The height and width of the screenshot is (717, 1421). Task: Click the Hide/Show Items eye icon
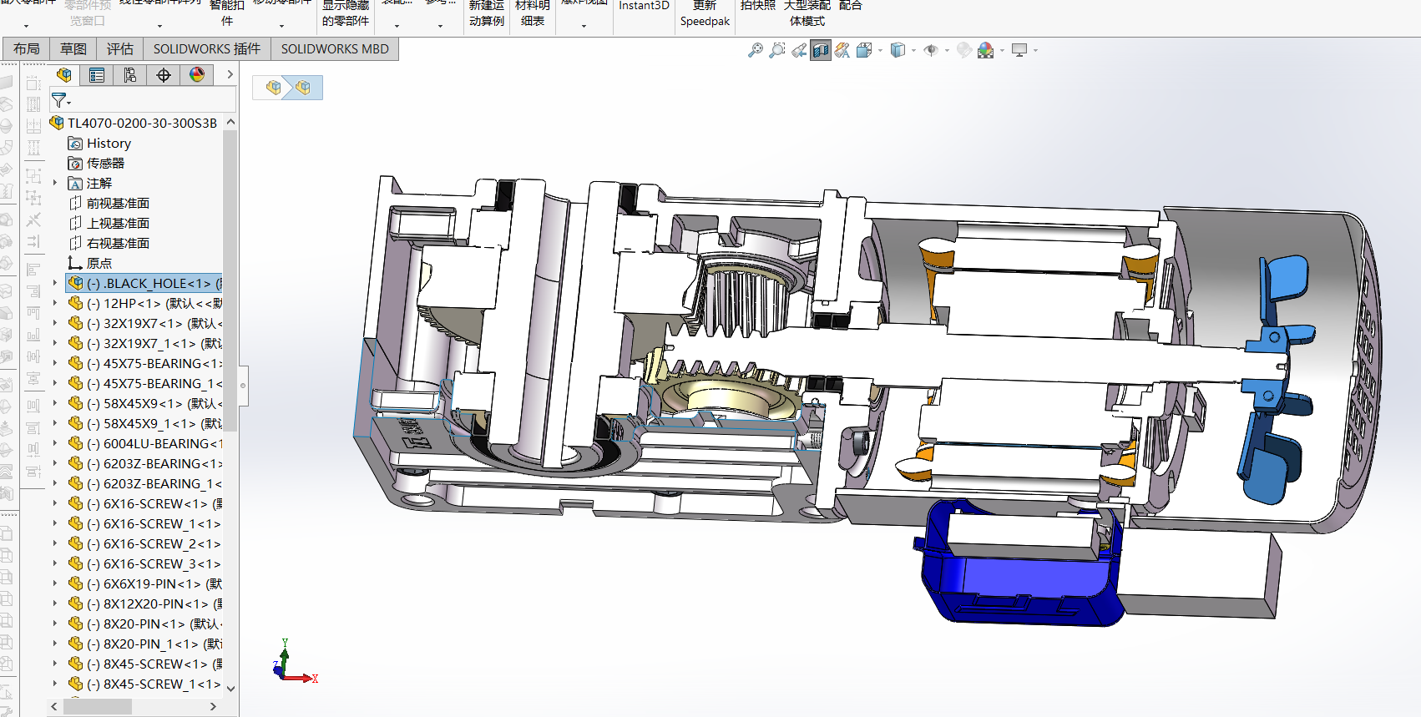coord(931,51)
